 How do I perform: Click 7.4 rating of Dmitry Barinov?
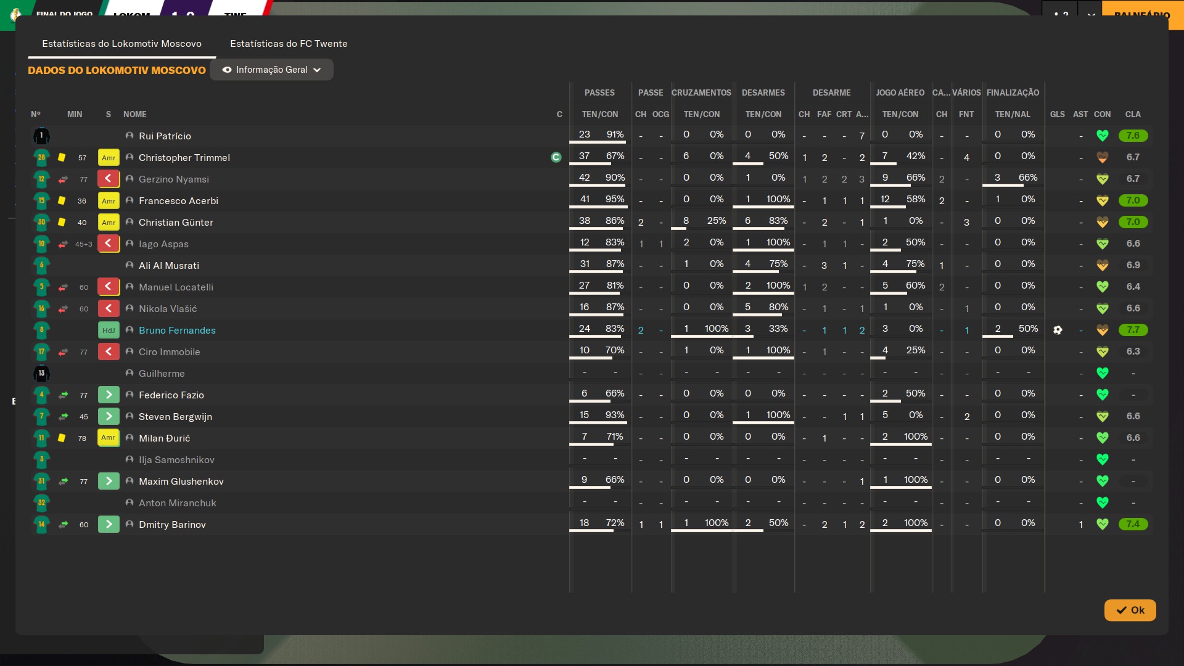(x=1133, y=524)
